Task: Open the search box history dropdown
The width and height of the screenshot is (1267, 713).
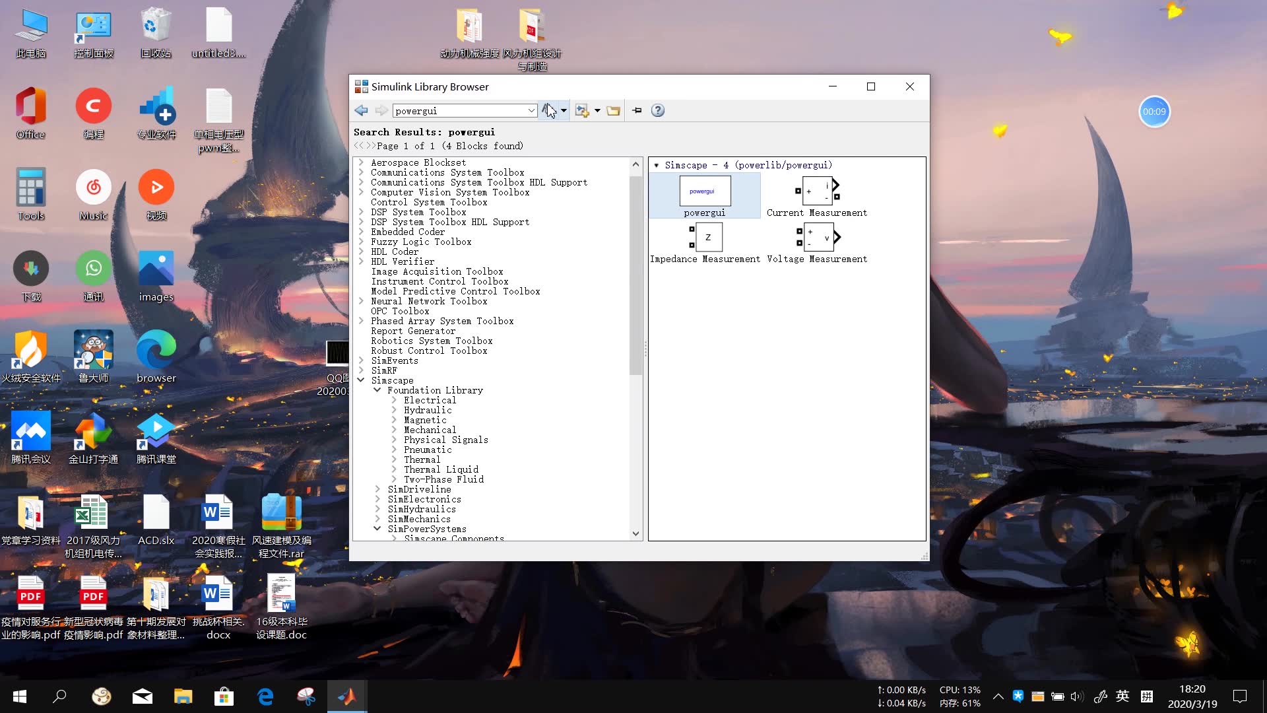Action: 531,111
